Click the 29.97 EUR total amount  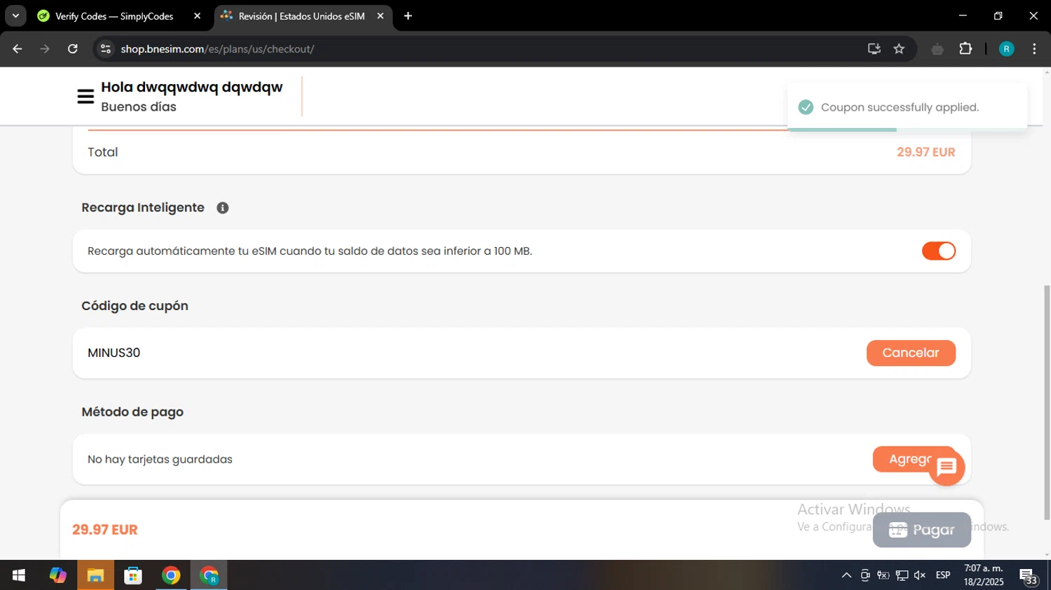pos(926,152)
